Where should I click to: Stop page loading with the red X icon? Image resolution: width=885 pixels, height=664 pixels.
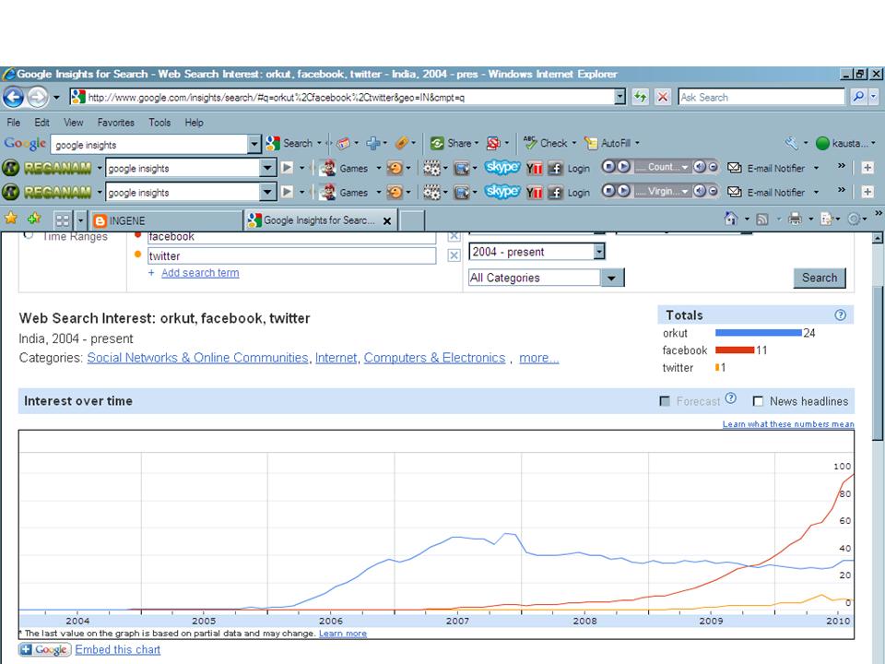pos(663,97)
